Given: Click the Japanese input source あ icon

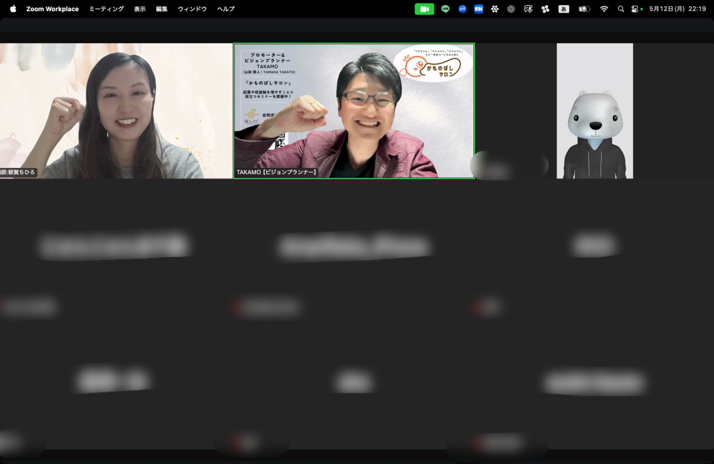Looking at the screenshot, I should (x=563, y=9).
